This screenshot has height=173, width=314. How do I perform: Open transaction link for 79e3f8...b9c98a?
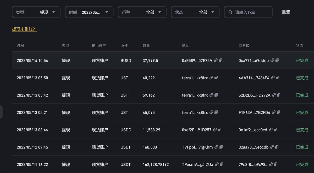pos(271,164)
